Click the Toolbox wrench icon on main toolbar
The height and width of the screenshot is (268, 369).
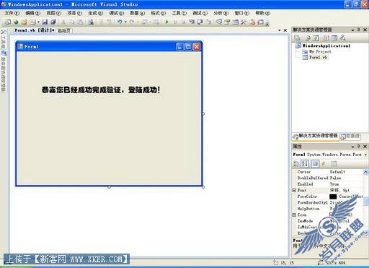244,22
